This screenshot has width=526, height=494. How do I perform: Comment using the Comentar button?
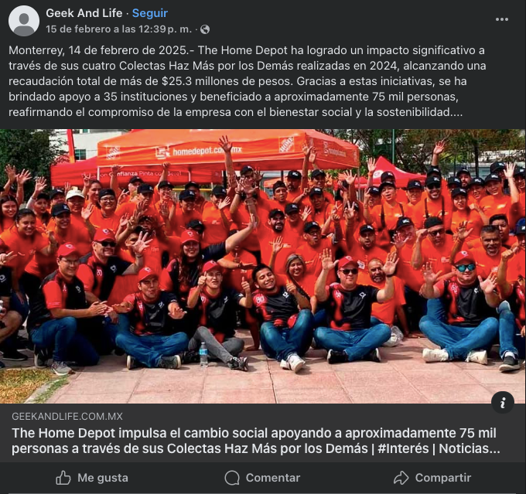point(262,478)
